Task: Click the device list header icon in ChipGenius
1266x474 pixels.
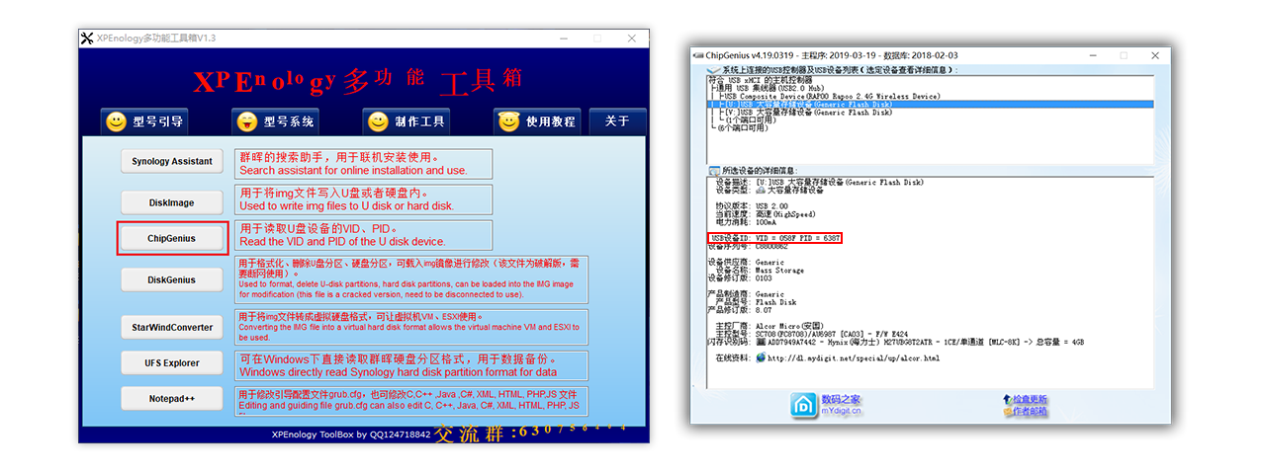Action: pyautogui.click(x=714, y=70)
